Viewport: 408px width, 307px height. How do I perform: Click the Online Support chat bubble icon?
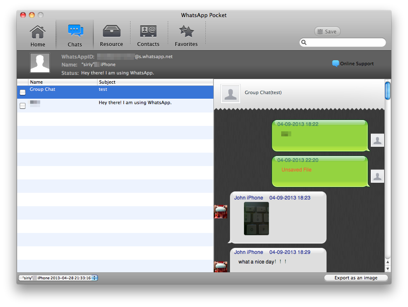pos(335,64)
